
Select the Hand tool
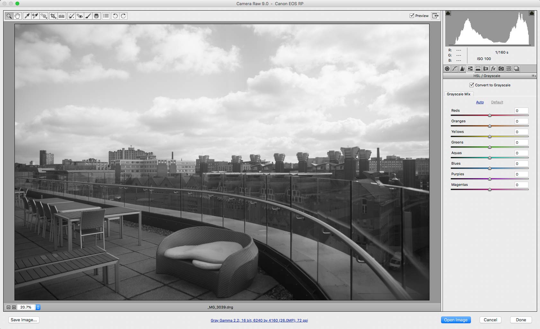[x=17, y=16]
